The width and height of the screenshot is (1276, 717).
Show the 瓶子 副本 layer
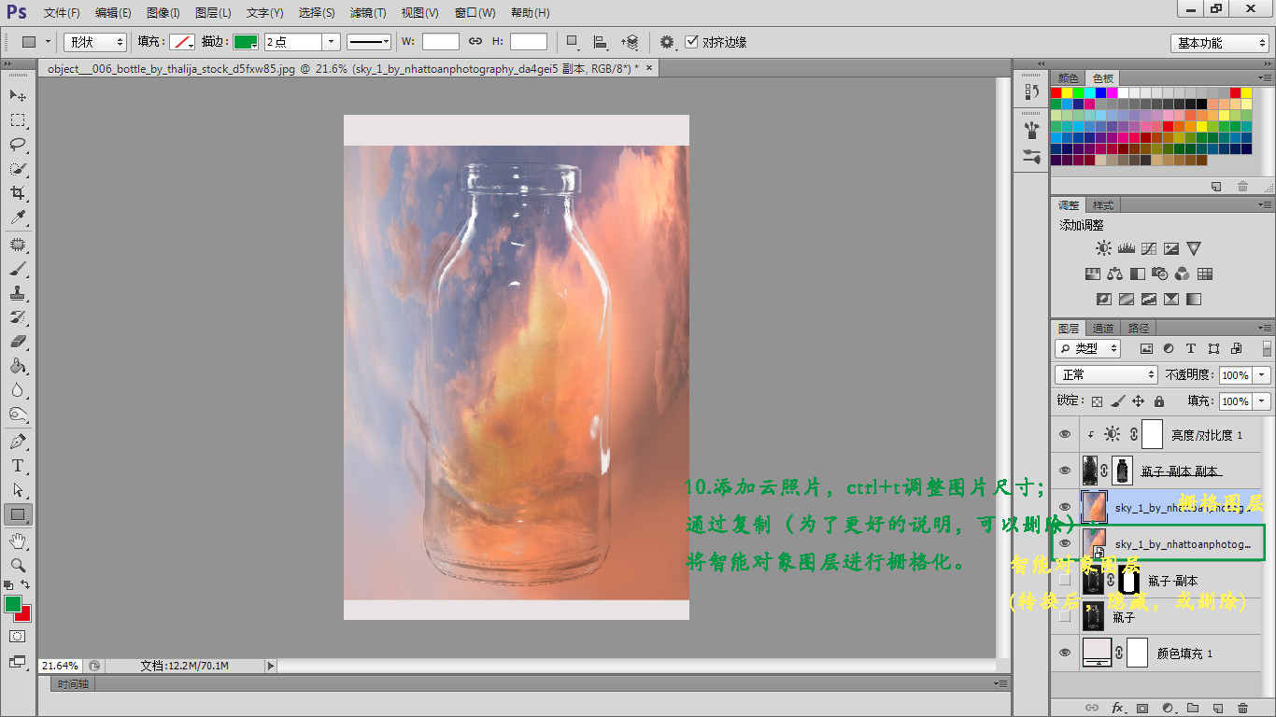(1064, 580)
